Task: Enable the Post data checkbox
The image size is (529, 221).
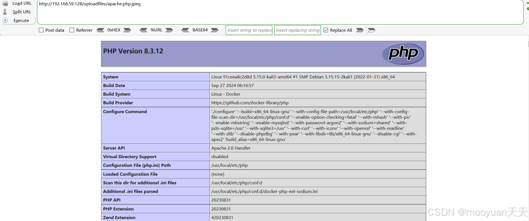Action: point(41,30)
